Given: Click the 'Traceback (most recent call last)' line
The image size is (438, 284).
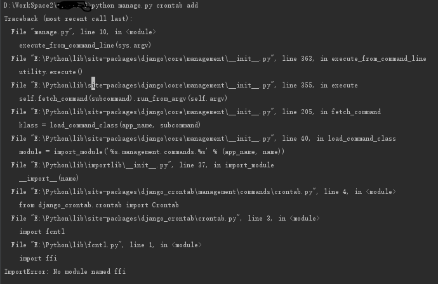Looking at the screenshot, I should tap(68, 18).
